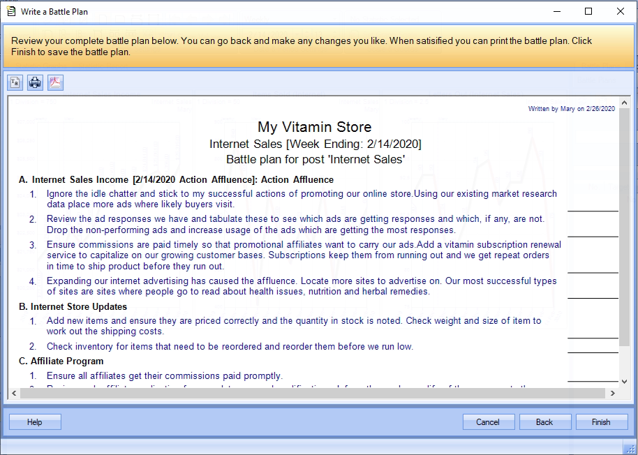Viewport: 638px width, 455px height.
Task: Maximize the Battle Plan window
Action: pos(588,11)
